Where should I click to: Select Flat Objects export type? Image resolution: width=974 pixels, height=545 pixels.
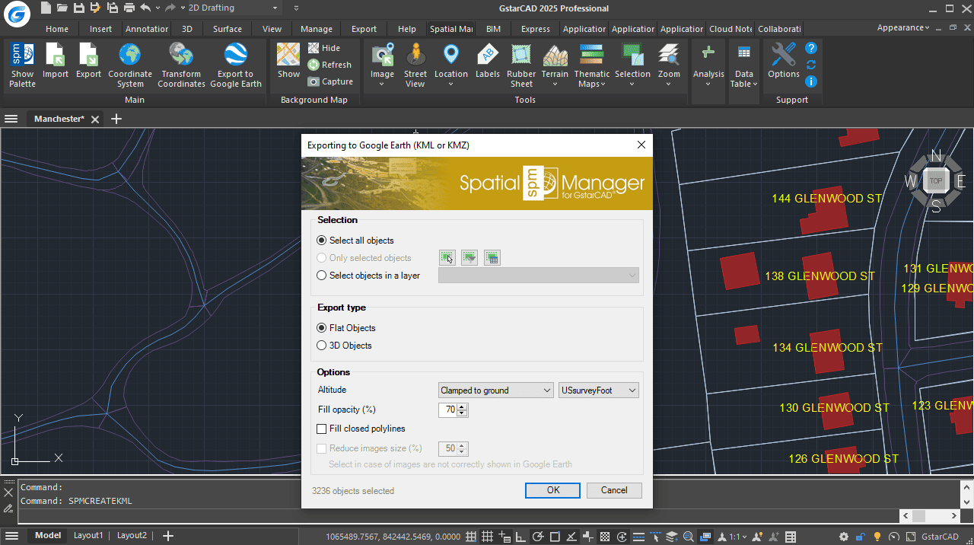pos(321,328)
